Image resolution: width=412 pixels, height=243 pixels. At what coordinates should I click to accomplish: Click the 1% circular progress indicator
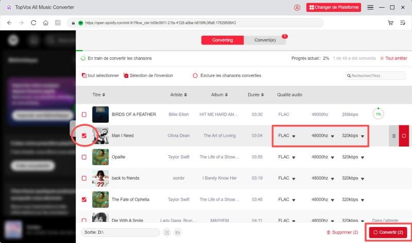pos(378,114)
